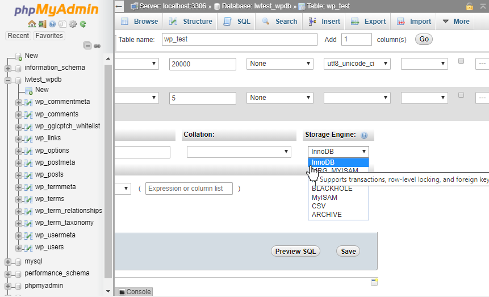Open navigation panel settings gear icon
Viewport: 489px width, 297px height.
(x=73, y=24)
